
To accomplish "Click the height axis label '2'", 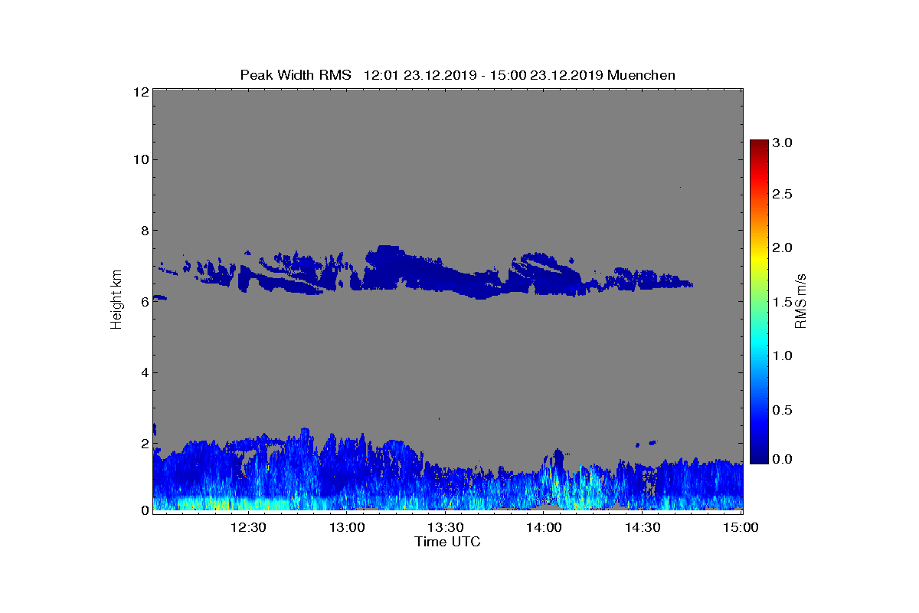I will 144,444.
